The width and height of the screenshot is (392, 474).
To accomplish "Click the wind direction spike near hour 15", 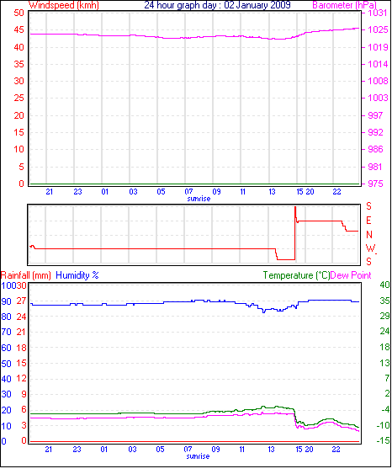I will tap(295, 214).
